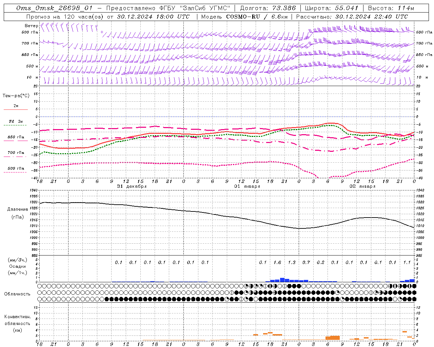Screen dimensions: 434x347
Task: Click the 500 гПа temperature legend entry
Action: (x=16, y=168)
